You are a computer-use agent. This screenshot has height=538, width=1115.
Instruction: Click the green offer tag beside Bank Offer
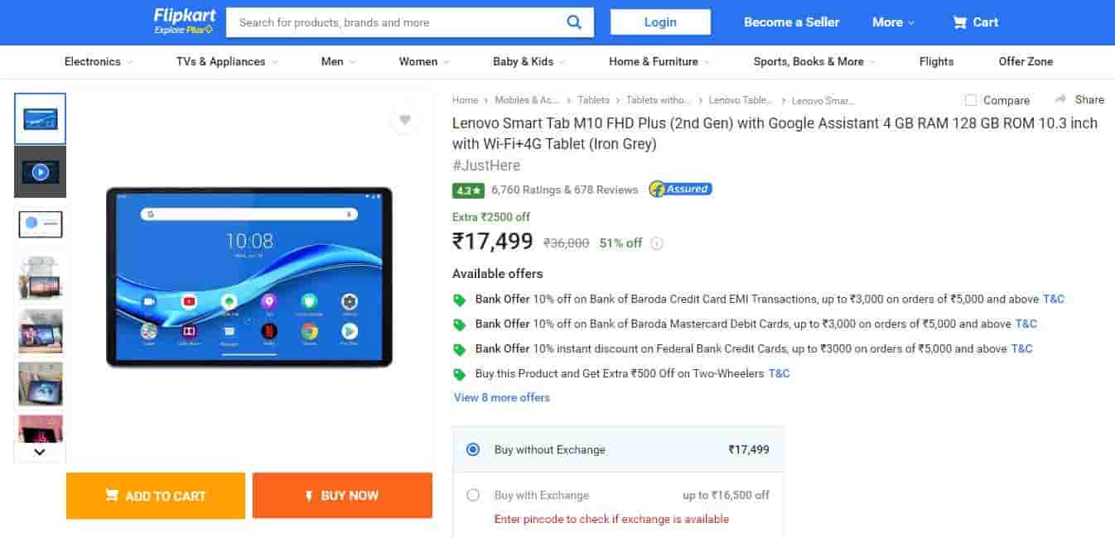[461, 299]
